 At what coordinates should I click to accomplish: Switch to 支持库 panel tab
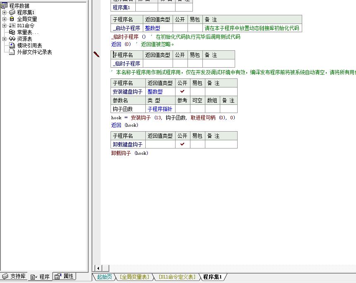coord(14,276)
